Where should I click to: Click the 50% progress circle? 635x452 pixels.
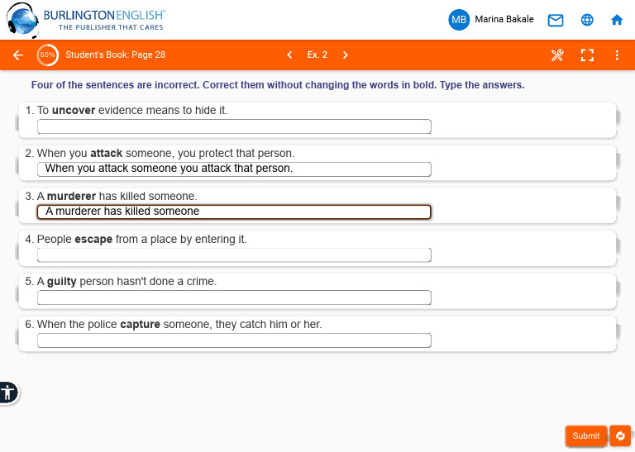(x=47, y=55)
